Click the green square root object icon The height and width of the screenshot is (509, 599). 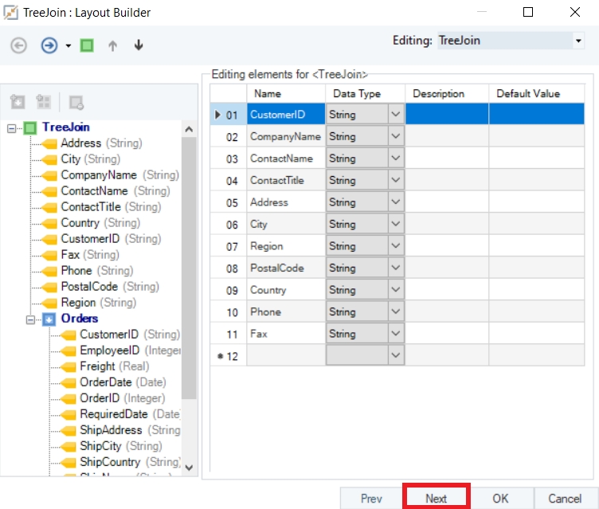87,45
